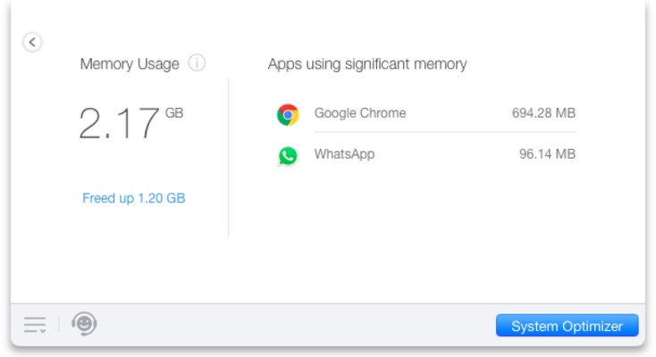
Task: Select the Google Chrome name label
Action: (x=360, y=113)
